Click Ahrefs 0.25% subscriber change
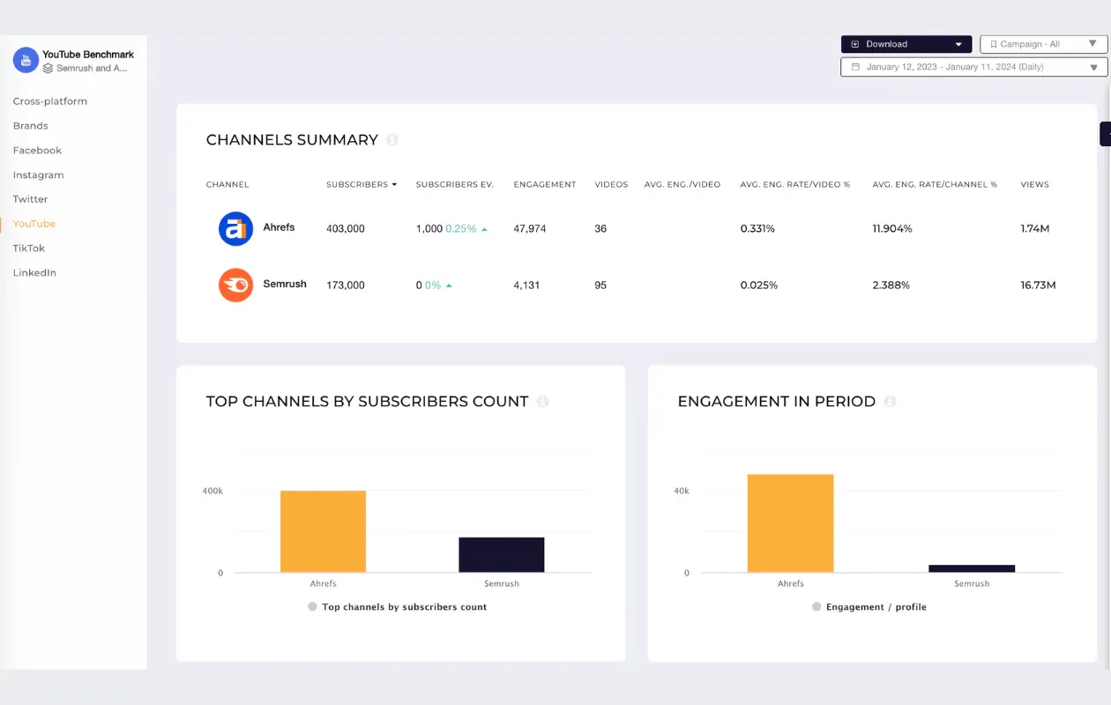The width and height of the screenshot is (1111, 705). (461, 229)
